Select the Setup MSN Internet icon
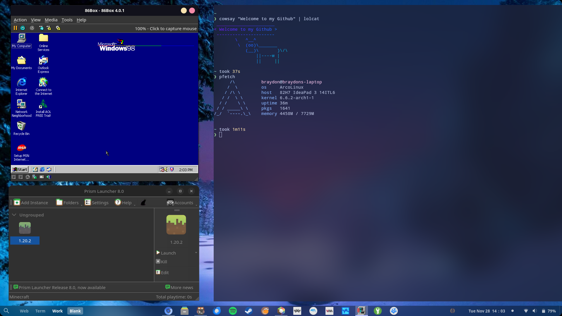Viewport: 562px width, 316px height. tap(21, 152)
